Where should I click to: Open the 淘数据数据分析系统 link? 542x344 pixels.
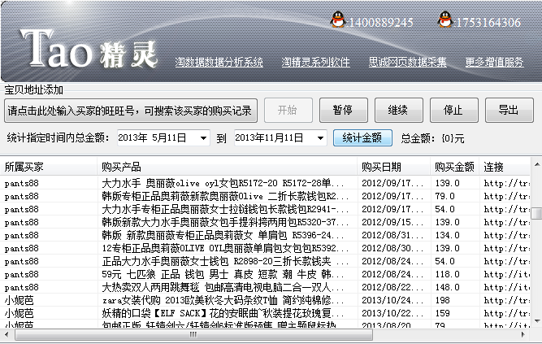pyautogui.click(x=219, y=63)
